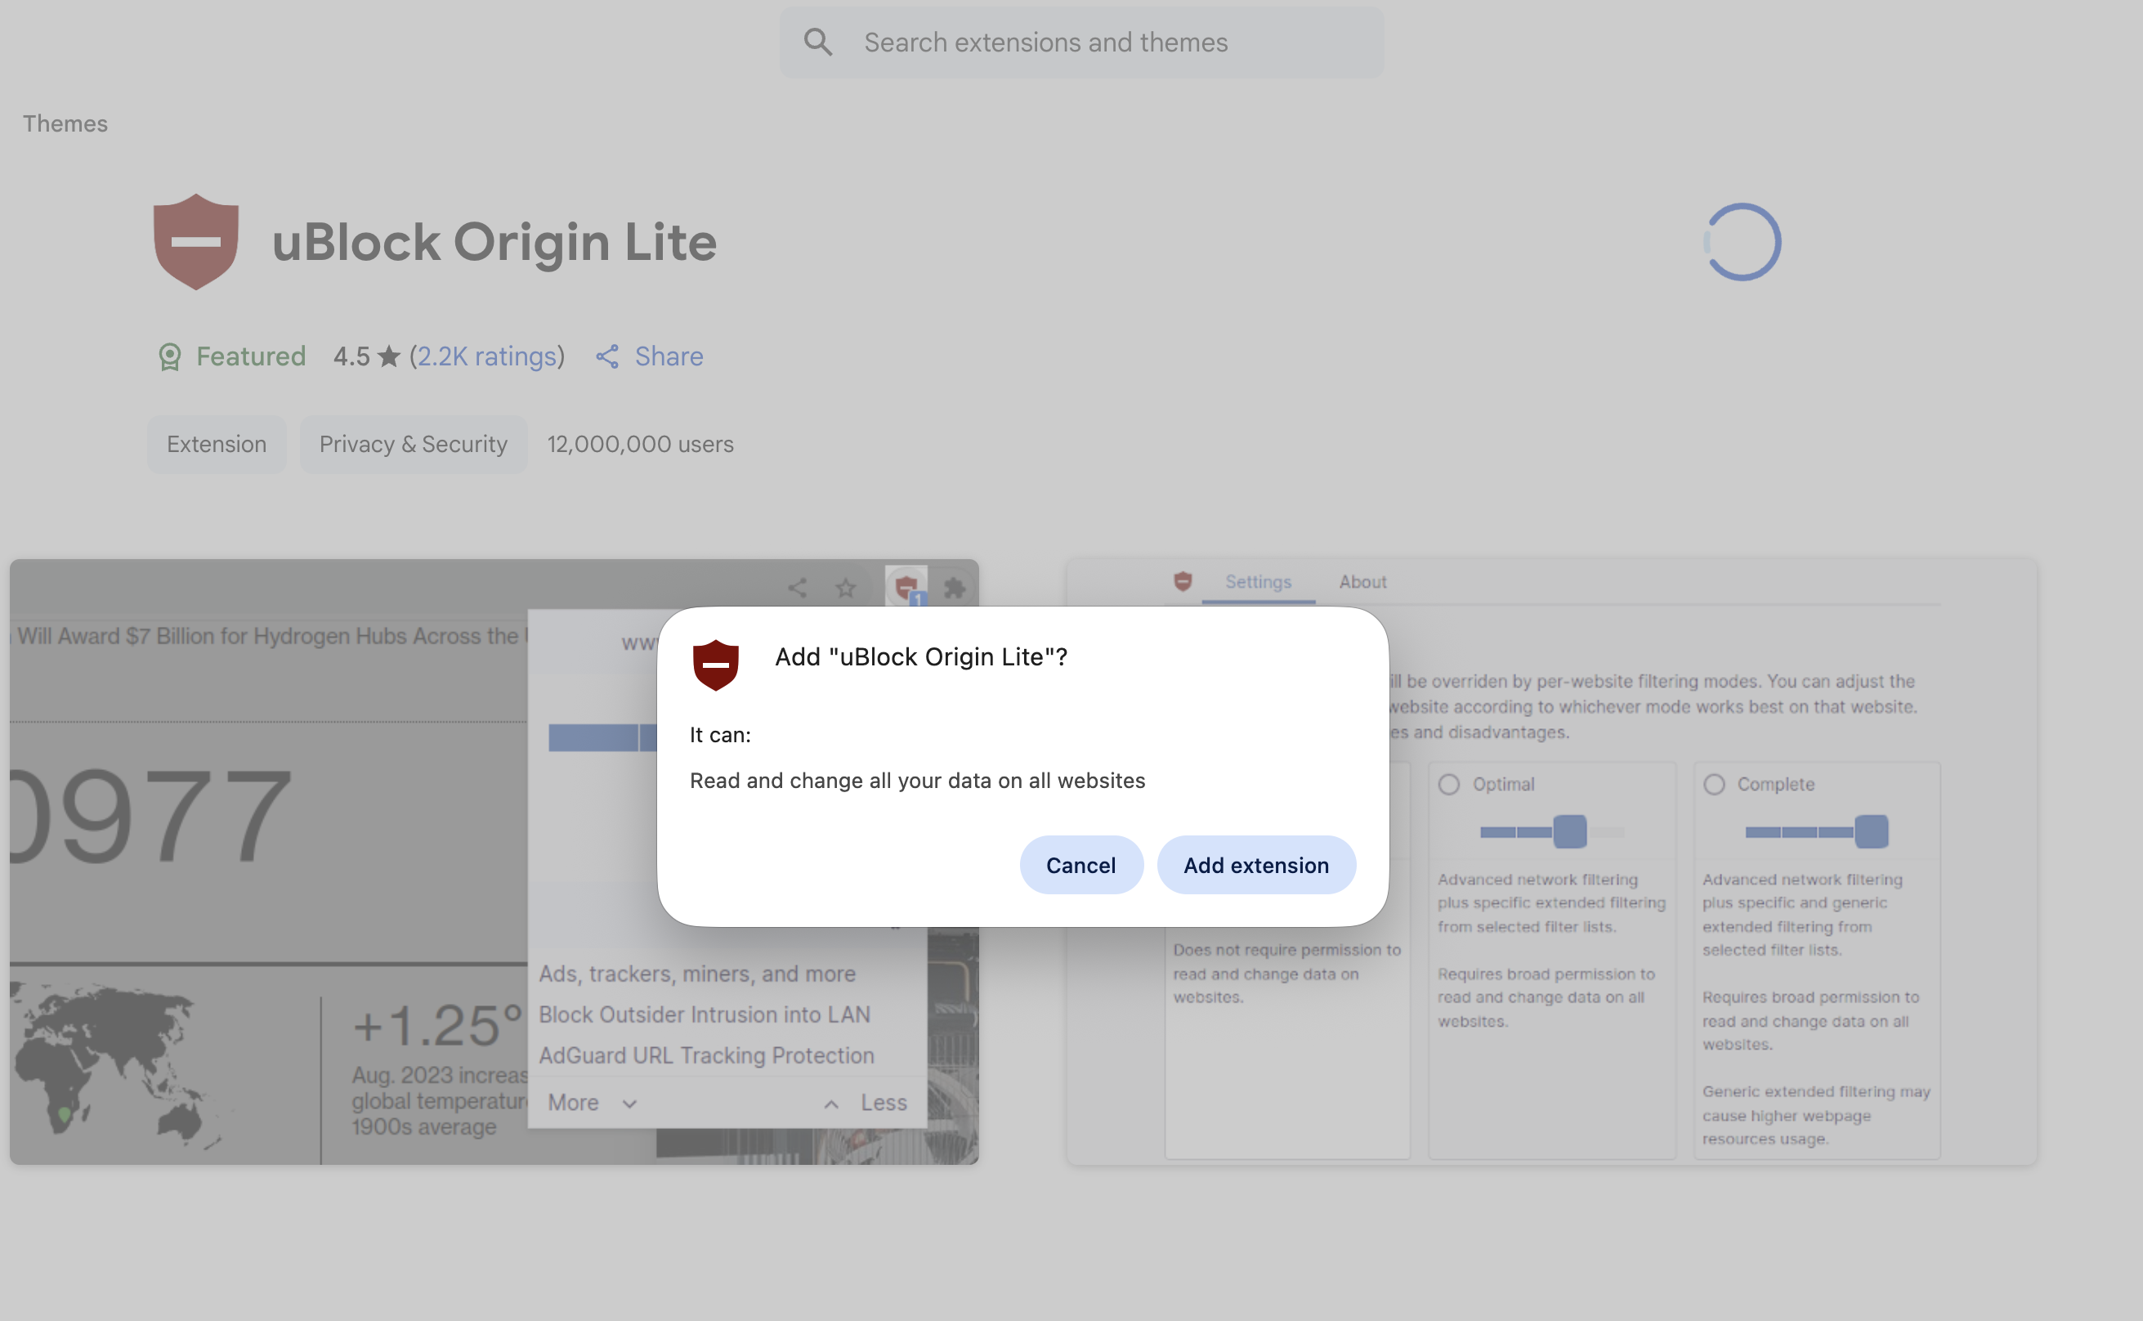2143x1321 pixels.
Task: Click the Share link
Action: pyautogui.click(x=669, y=356)
